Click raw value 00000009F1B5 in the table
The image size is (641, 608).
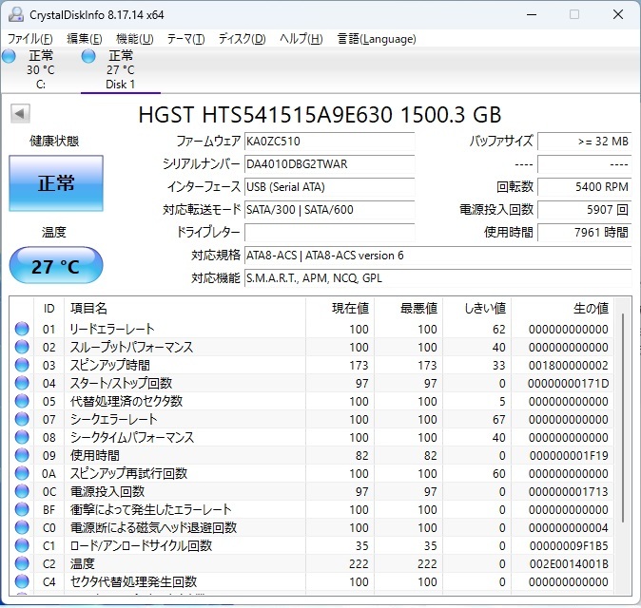click(569, 545)
